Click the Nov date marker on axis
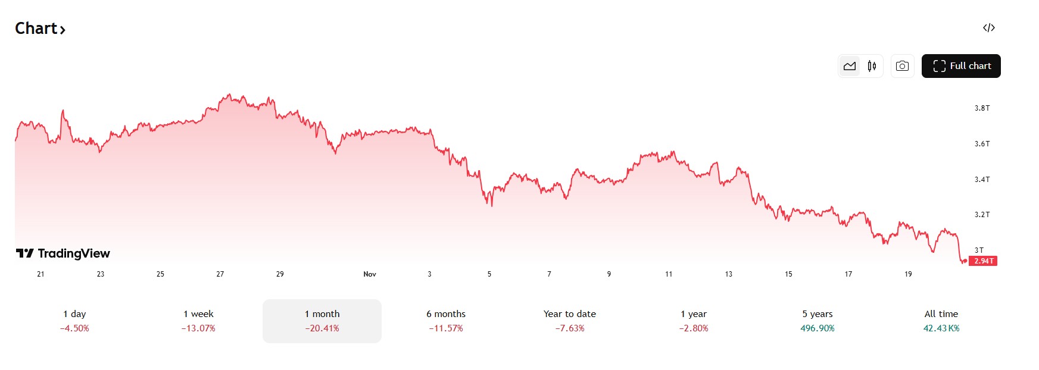The image size is (1039, 370). [x=370, y=274]
